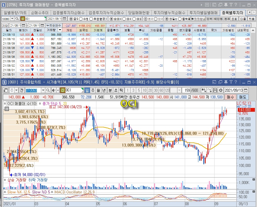257x207 pixels.
Task: Open 업종별투자자순매수 tab
Action: click(68, 13)
